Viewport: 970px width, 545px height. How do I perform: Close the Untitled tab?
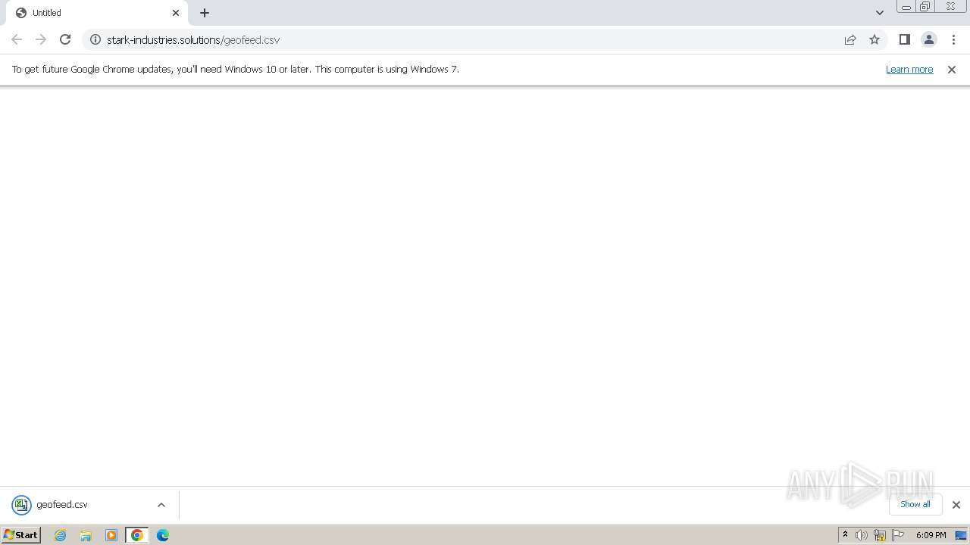point(176,13)
